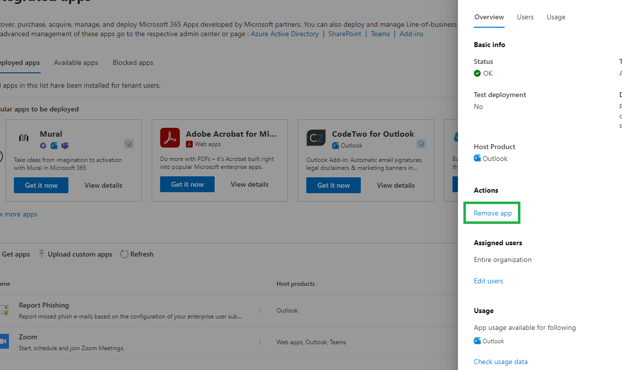The image size is (622, 370).
Task: Open Edit users under Assigned users
Action: coord(488,281)
